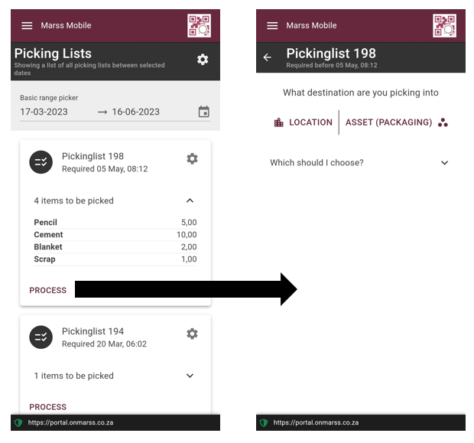
Task: Tap checklist icon of Pickinglist 194
Action: click(x=41, y=337)
